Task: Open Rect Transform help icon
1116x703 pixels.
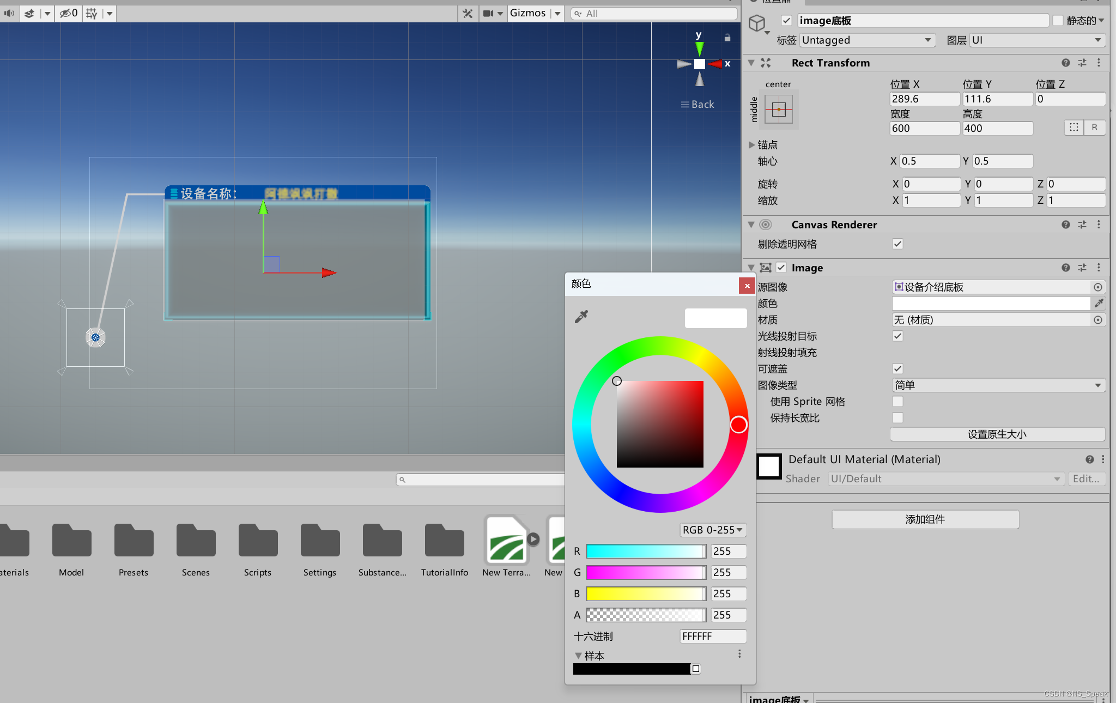Action: (1066, 63)
